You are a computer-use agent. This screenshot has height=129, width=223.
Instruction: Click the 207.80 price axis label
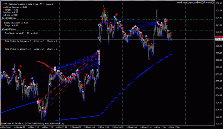point(219,4)
